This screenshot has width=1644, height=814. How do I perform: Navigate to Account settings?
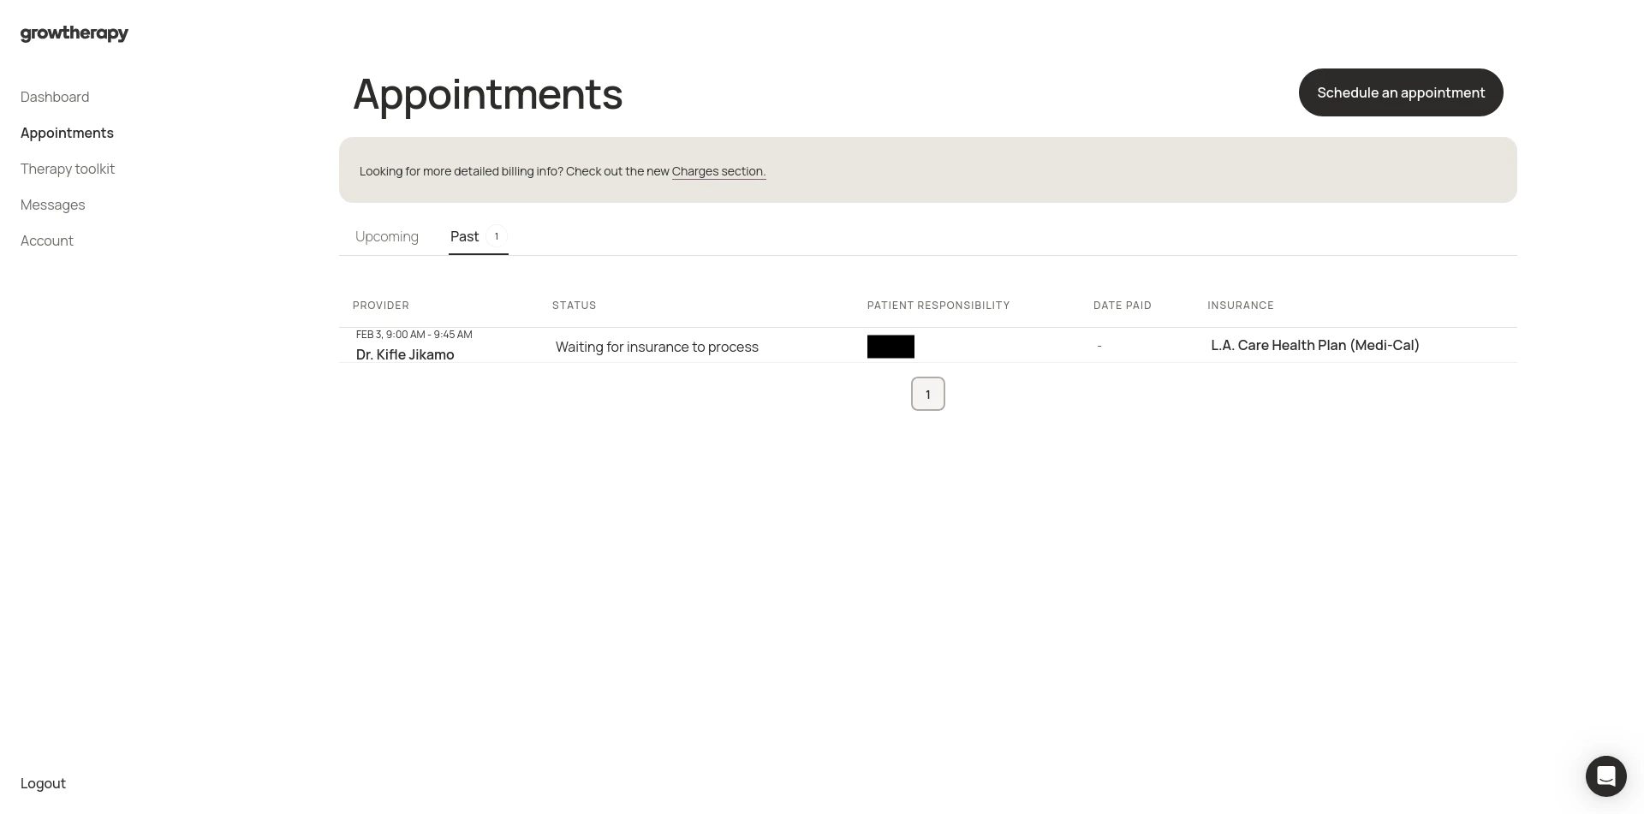(x=47, y=241)
